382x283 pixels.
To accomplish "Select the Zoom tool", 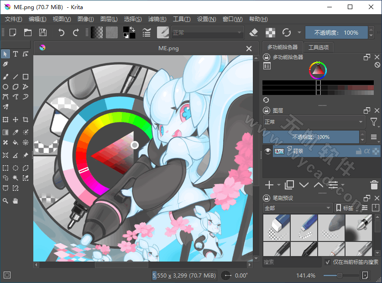I will (x=5, y=201).
